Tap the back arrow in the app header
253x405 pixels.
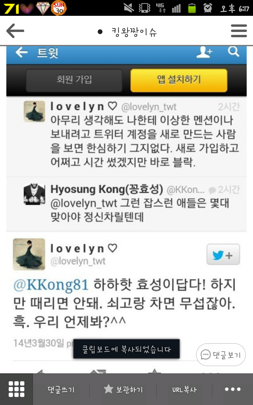tap(15, 31)
